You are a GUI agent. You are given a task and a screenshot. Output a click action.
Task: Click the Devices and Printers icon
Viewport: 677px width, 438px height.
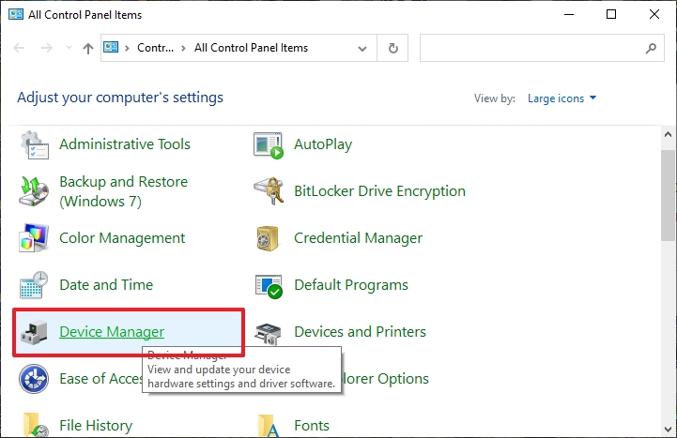point(269,334)
